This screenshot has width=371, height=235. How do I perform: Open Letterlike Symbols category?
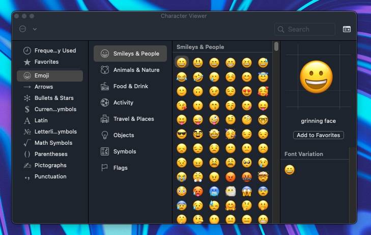click(50, 132)
